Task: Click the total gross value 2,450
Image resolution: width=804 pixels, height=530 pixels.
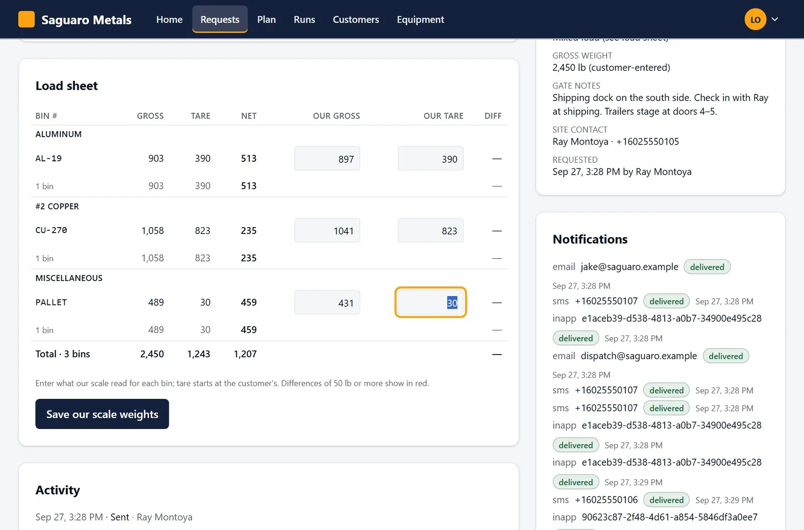Action: 152,354
